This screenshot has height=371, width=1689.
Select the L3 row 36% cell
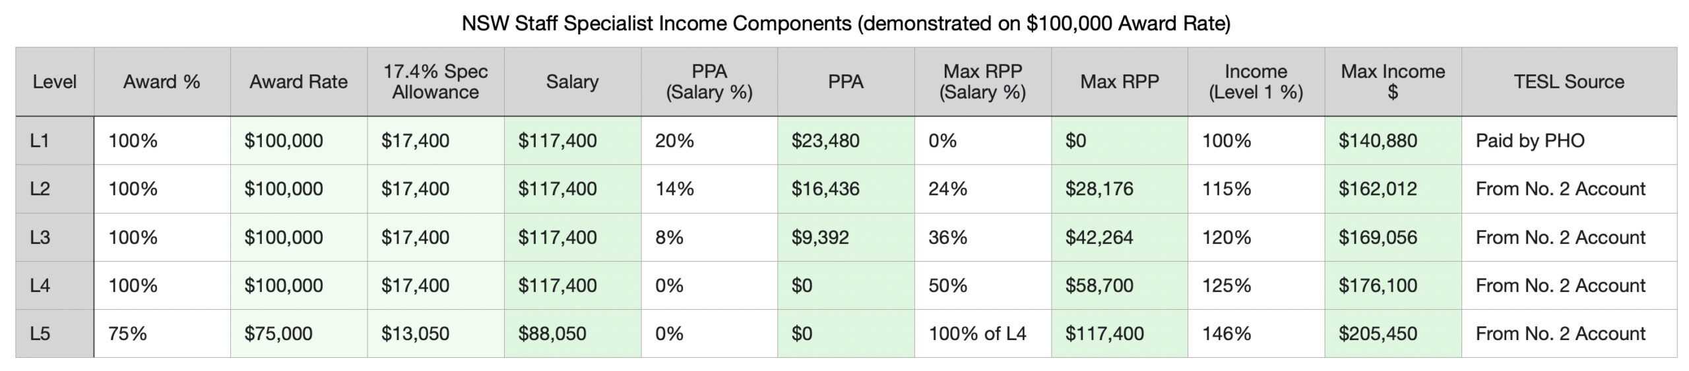pos(947,237)
